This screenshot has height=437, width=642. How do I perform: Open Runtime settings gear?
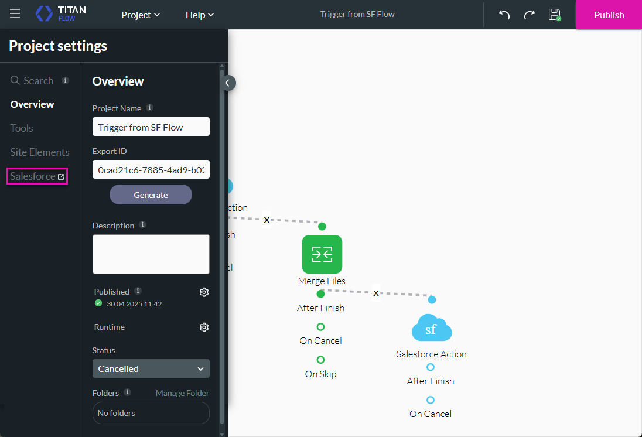204,327
